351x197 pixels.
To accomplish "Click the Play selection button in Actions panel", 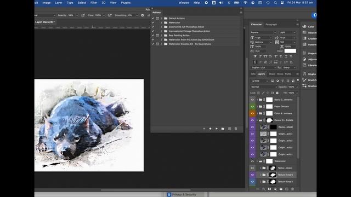I will coord(217,129).
